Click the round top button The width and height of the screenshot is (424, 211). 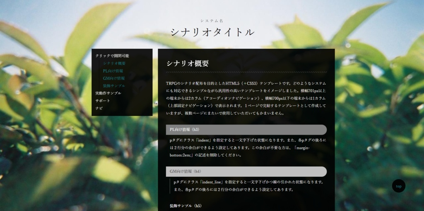(399, 186)
